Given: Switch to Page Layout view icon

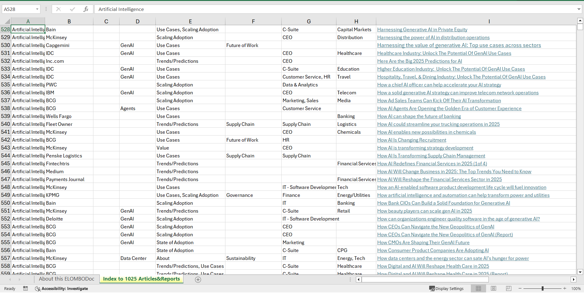Looking at the screenshot, I should coord(494,288).
